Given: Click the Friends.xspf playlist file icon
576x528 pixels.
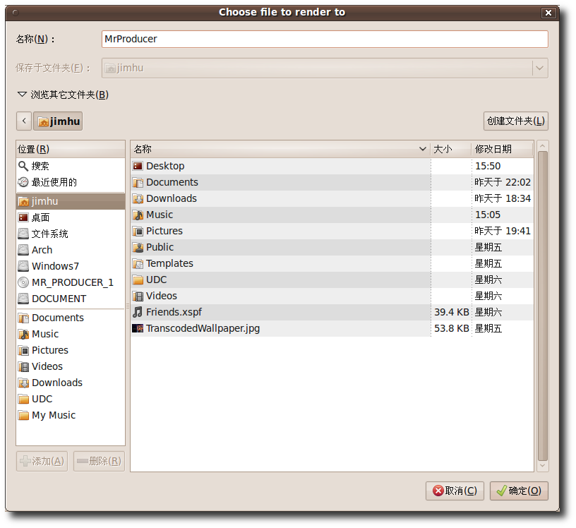Looking at the screenshot, I should click(x=138, y=312).
